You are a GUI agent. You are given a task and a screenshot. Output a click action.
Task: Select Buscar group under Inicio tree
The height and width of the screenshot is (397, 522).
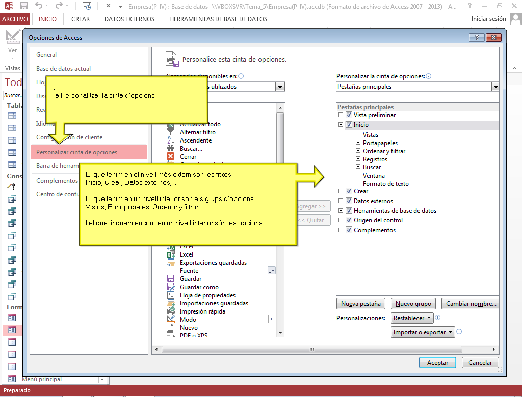(x=372, y=167)
